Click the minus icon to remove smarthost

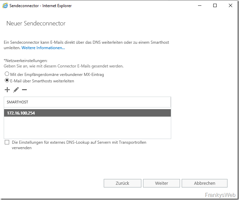tap(24, 90)
